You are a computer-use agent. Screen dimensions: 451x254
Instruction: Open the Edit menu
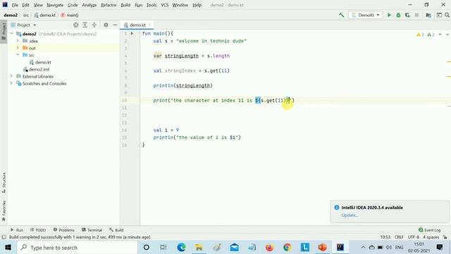[25, 5]
